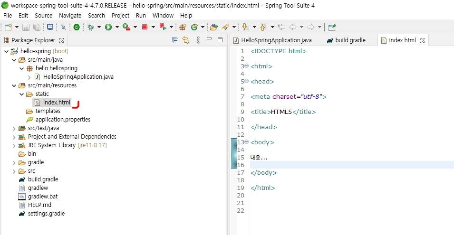Select application.properties in the tree
Screen dimensions: 454x235
pyautogui.click(x=62, y=120)
